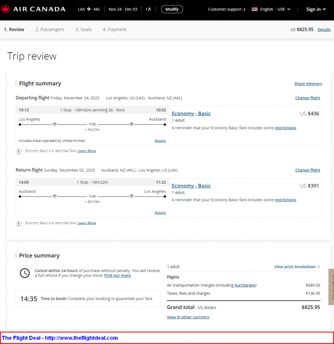
Task: Open Economy - Basic link on return flight
Action: [x=191, y=186]
